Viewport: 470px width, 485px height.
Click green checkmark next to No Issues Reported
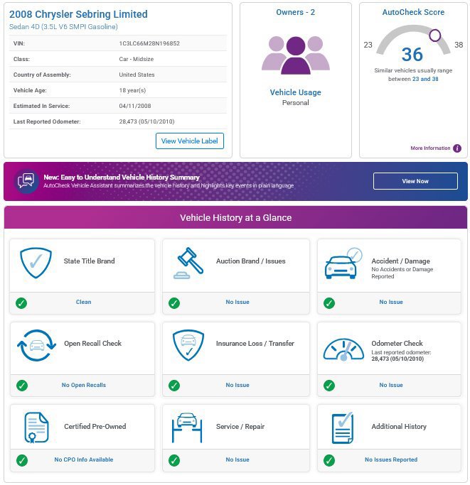[329, 460]
